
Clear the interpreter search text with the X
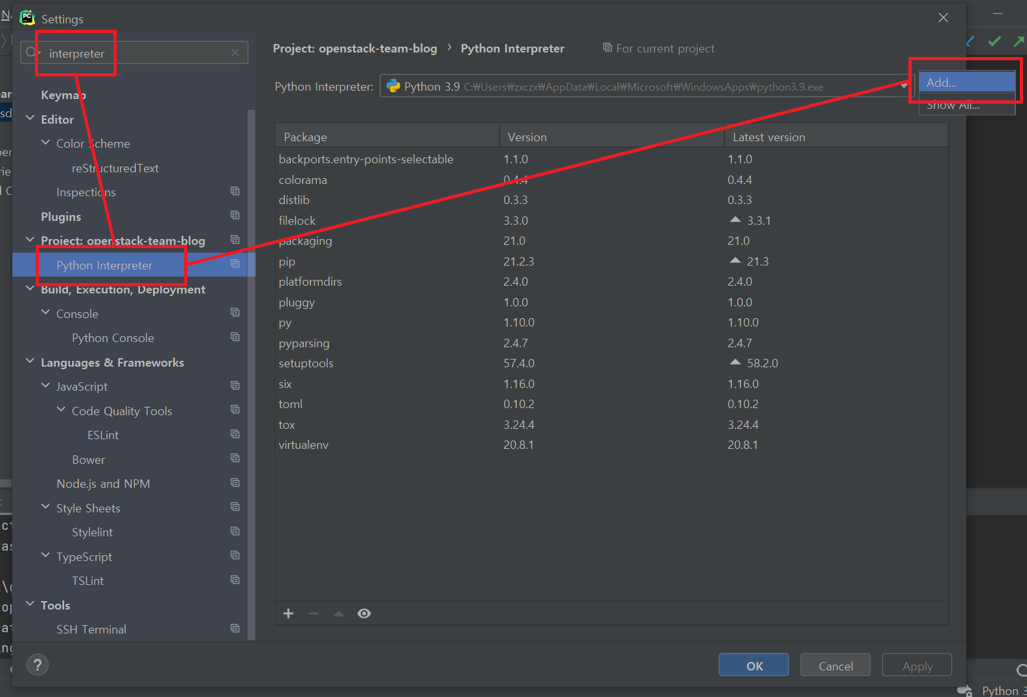235,52
